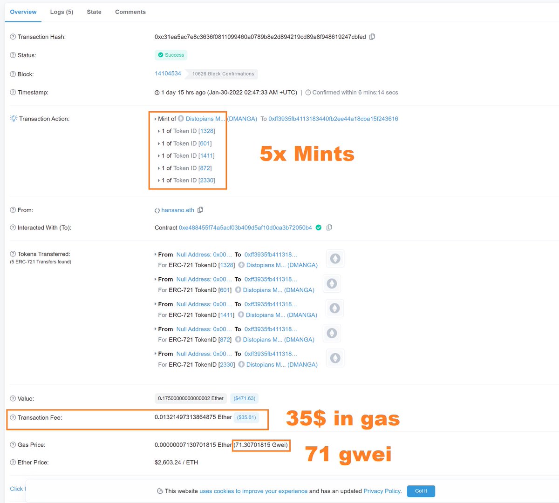Click the lightbulb icon by Transaction Action

point(14,119)
